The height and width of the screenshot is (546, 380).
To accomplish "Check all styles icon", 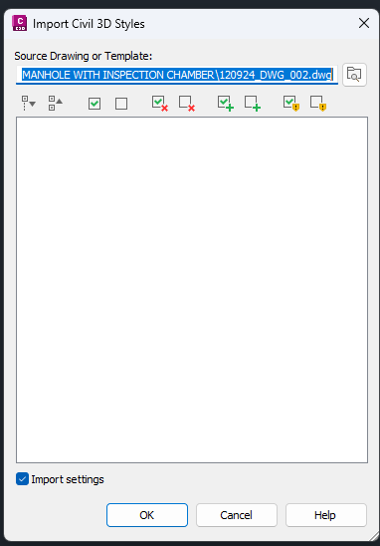I will 95,104.
